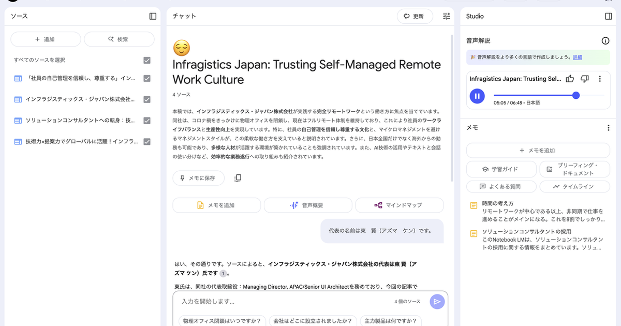The width and height of the screenshot is (621, 326).
Task: Open chat settings via the sliders icon
Action: pyautogui.click(x=447, y=16)
